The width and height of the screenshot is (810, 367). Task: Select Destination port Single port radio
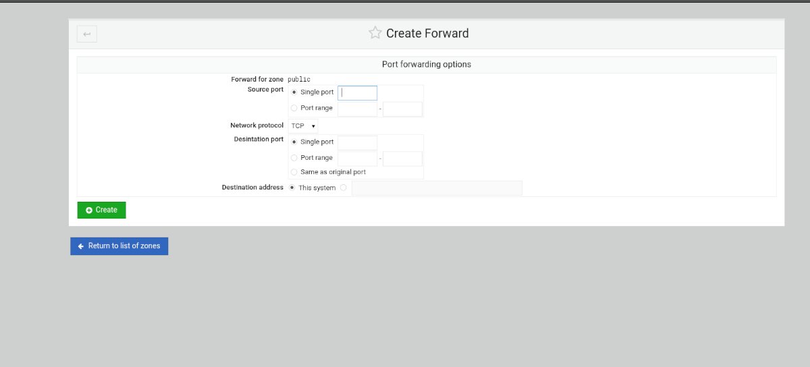pyautogui.click(x=294, y=142)
